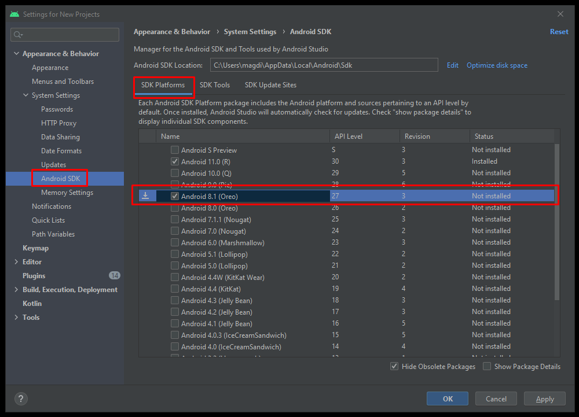Click the help question mark button
This screenshot has height=417, width=579.
[x=21, y=398]
